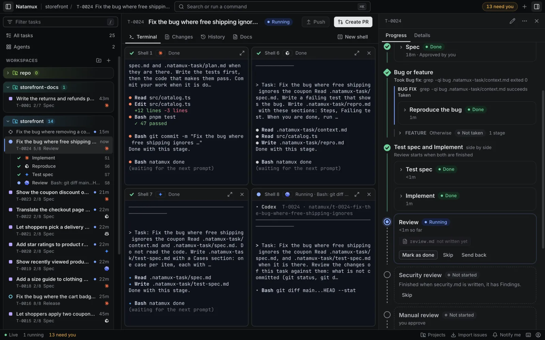Click the New shell button
The image size is (545, 340).
(353, 37)
